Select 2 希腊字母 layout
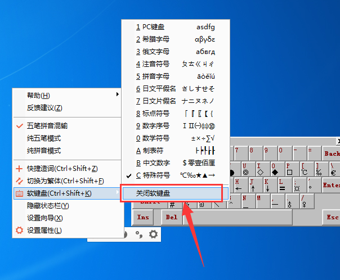Viewport: 340px width, 280px height. [176, 39]
